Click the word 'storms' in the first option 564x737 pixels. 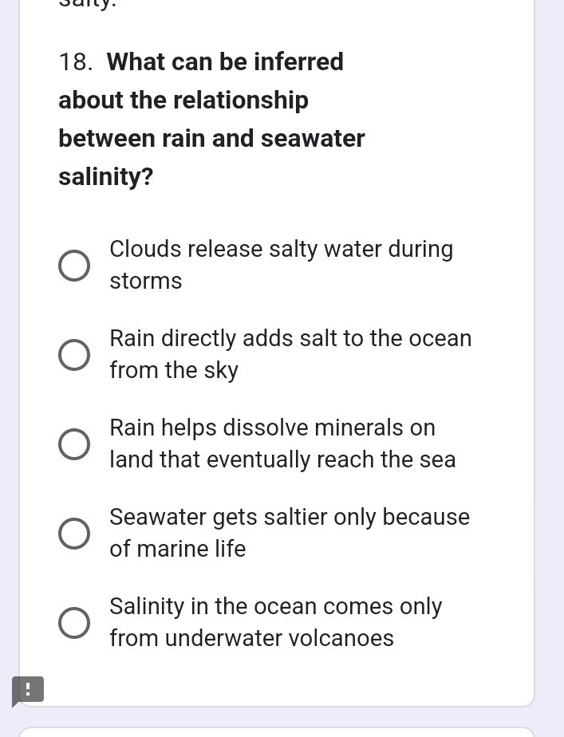pyautogui.click(x=146, y=282)
